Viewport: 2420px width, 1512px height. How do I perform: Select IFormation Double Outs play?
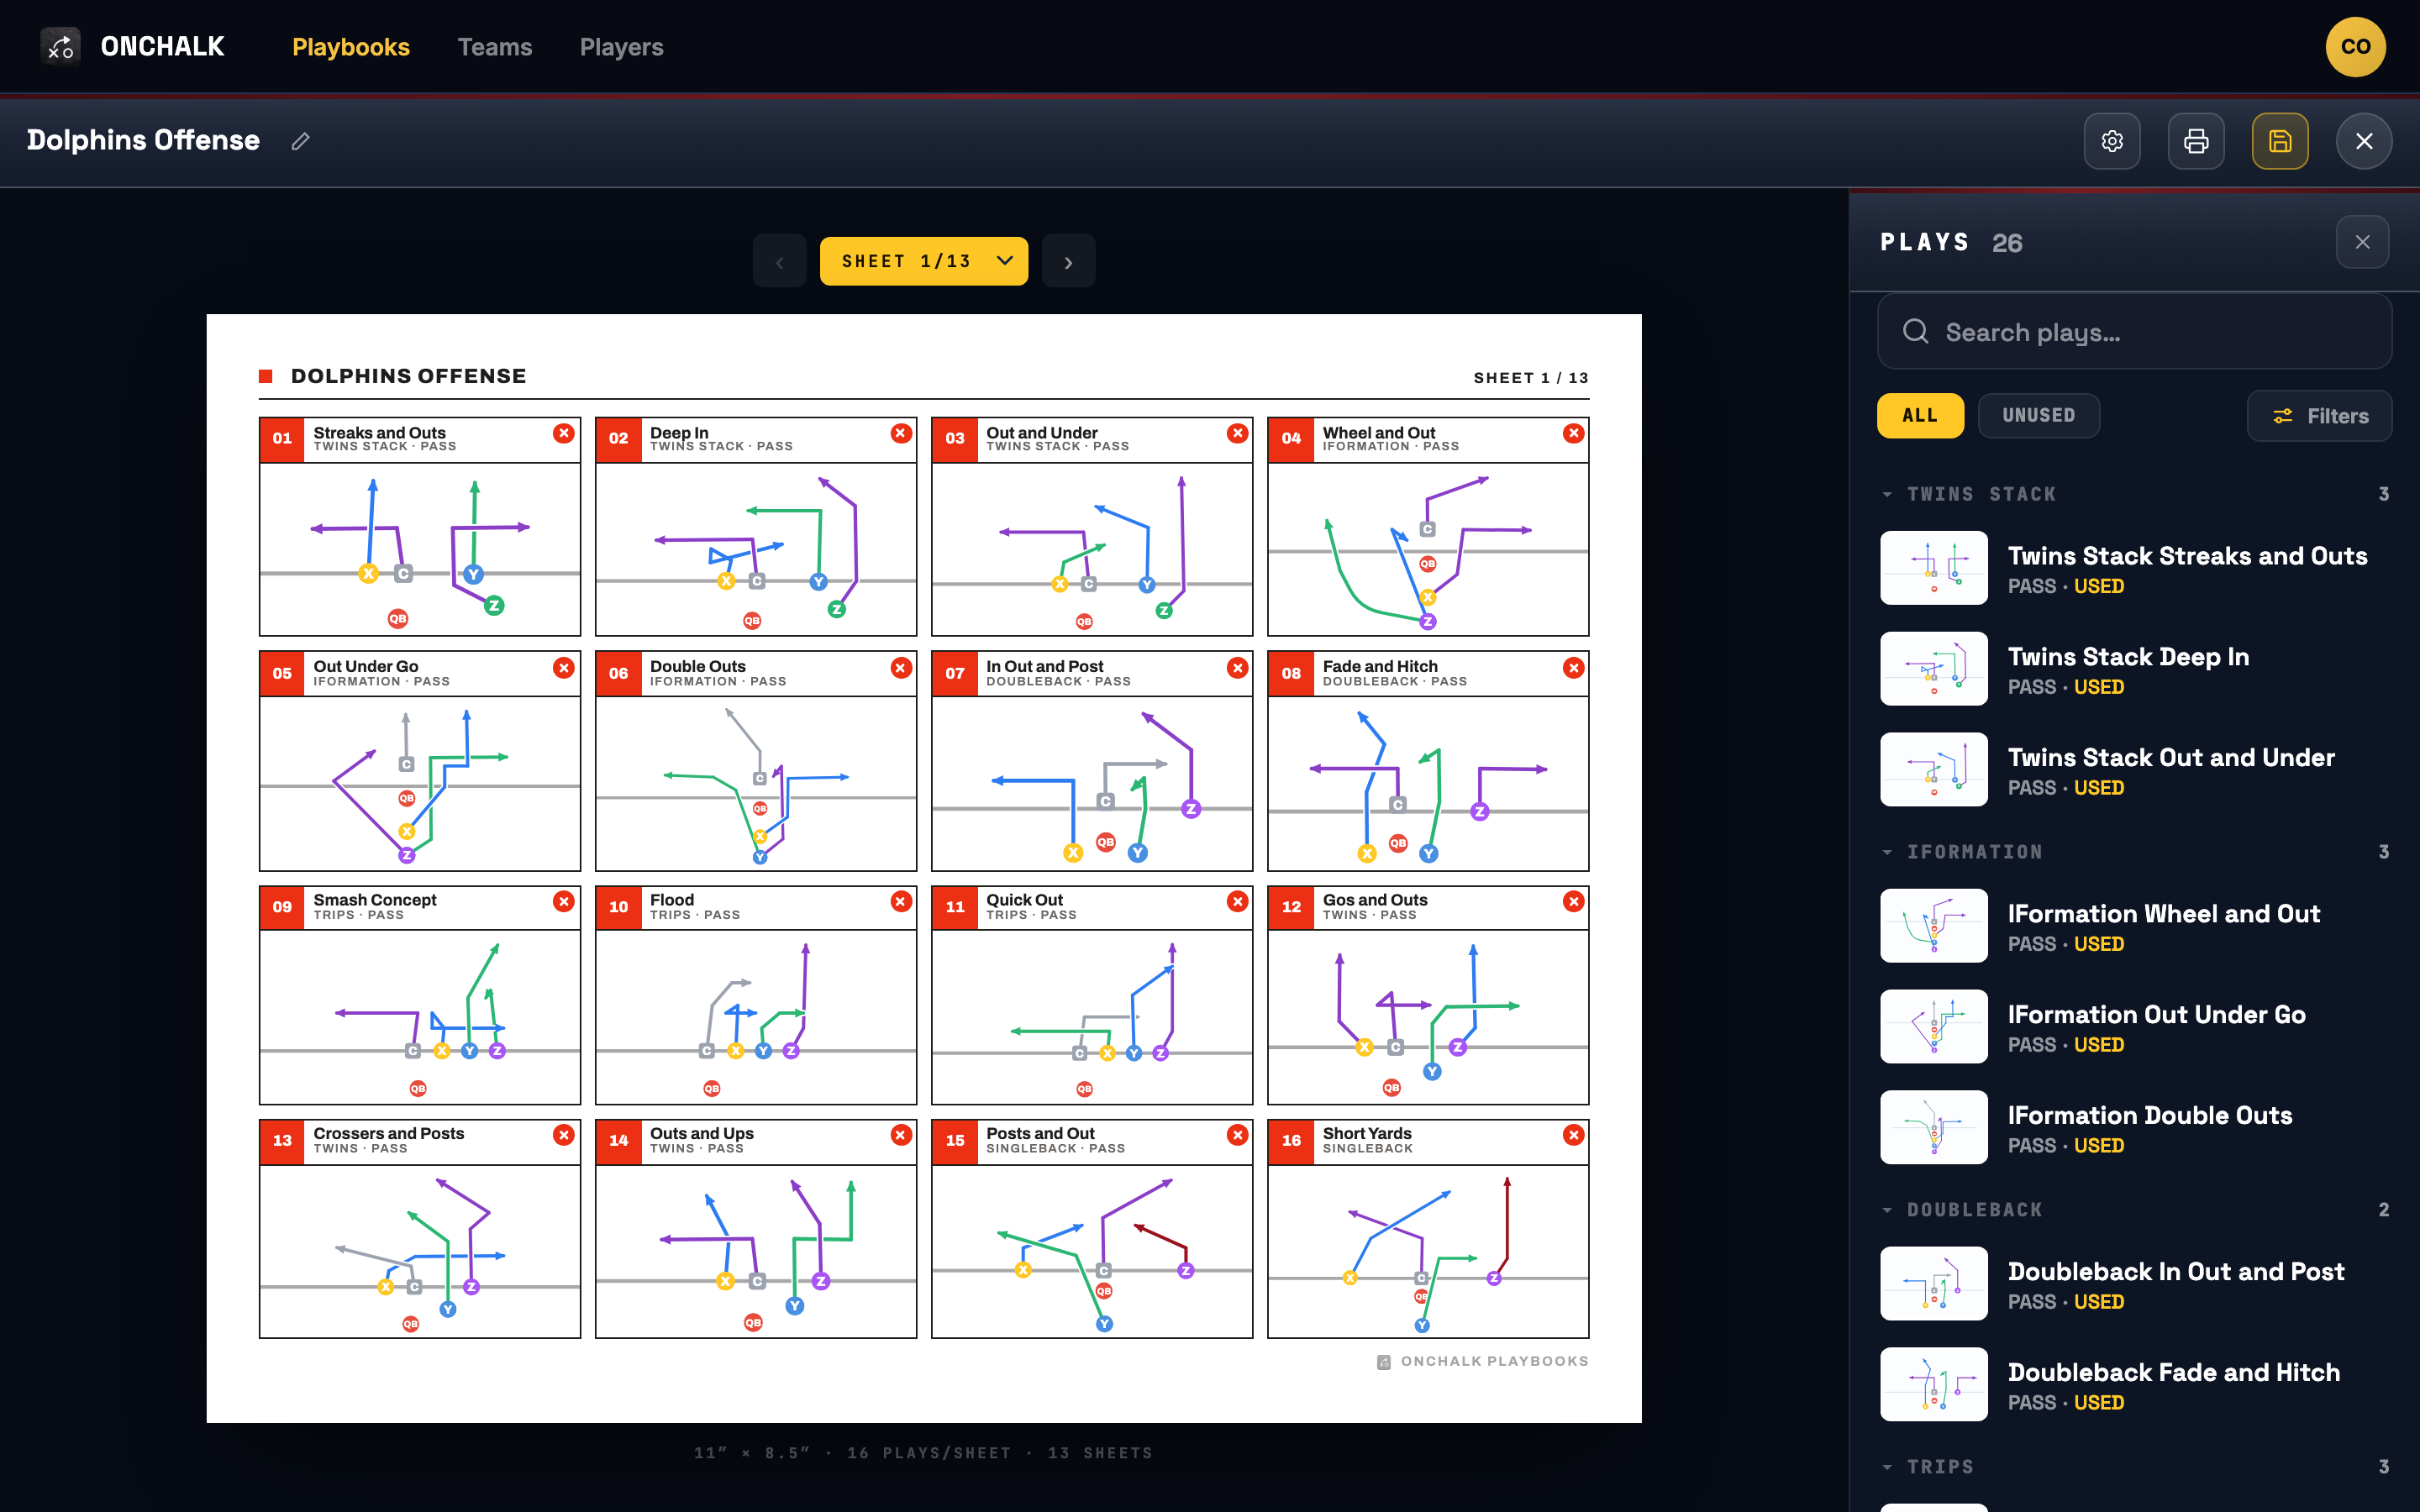click(2134, 1127)
